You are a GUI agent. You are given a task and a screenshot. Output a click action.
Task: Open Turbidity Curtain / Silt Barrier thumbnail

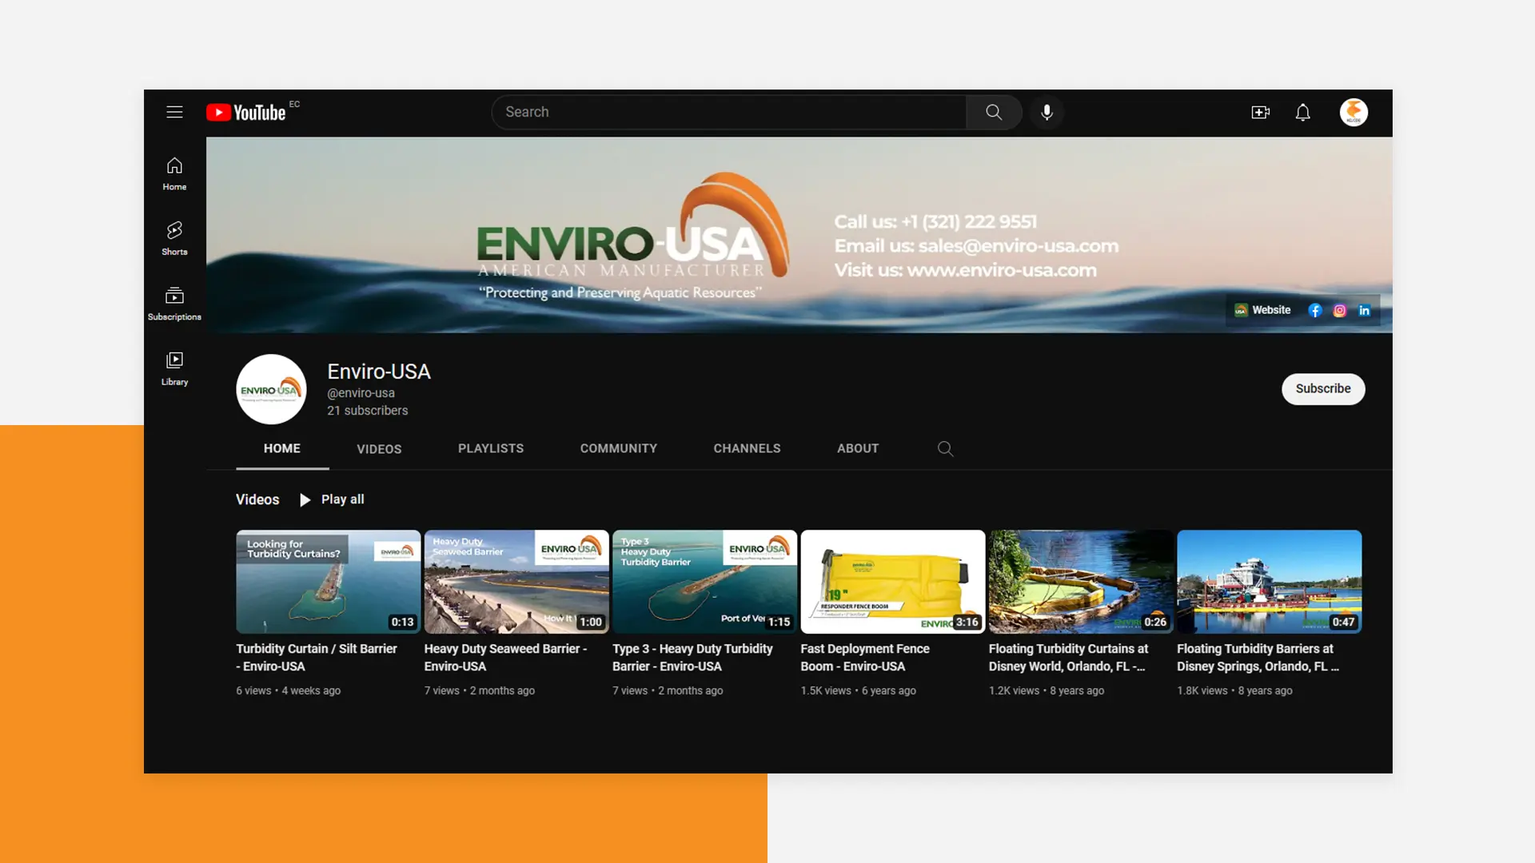pos(328,582)
